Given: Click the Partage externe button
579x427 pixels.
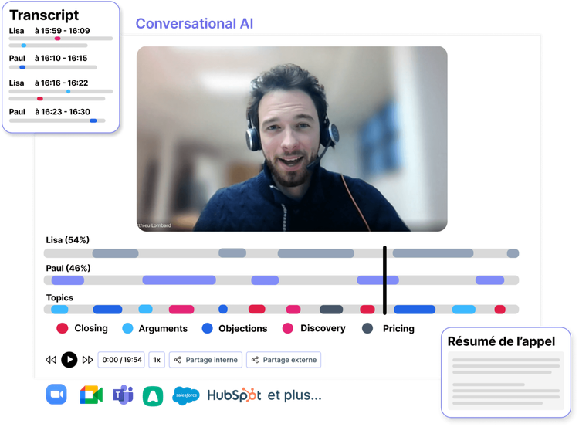Looking at the screenshot, I should click(x=283, y=360).
